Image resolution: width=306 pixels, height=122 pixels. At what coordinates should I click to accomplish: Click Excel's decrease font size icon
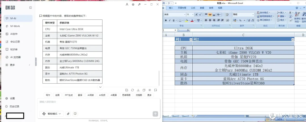click(x=200, y=15)
